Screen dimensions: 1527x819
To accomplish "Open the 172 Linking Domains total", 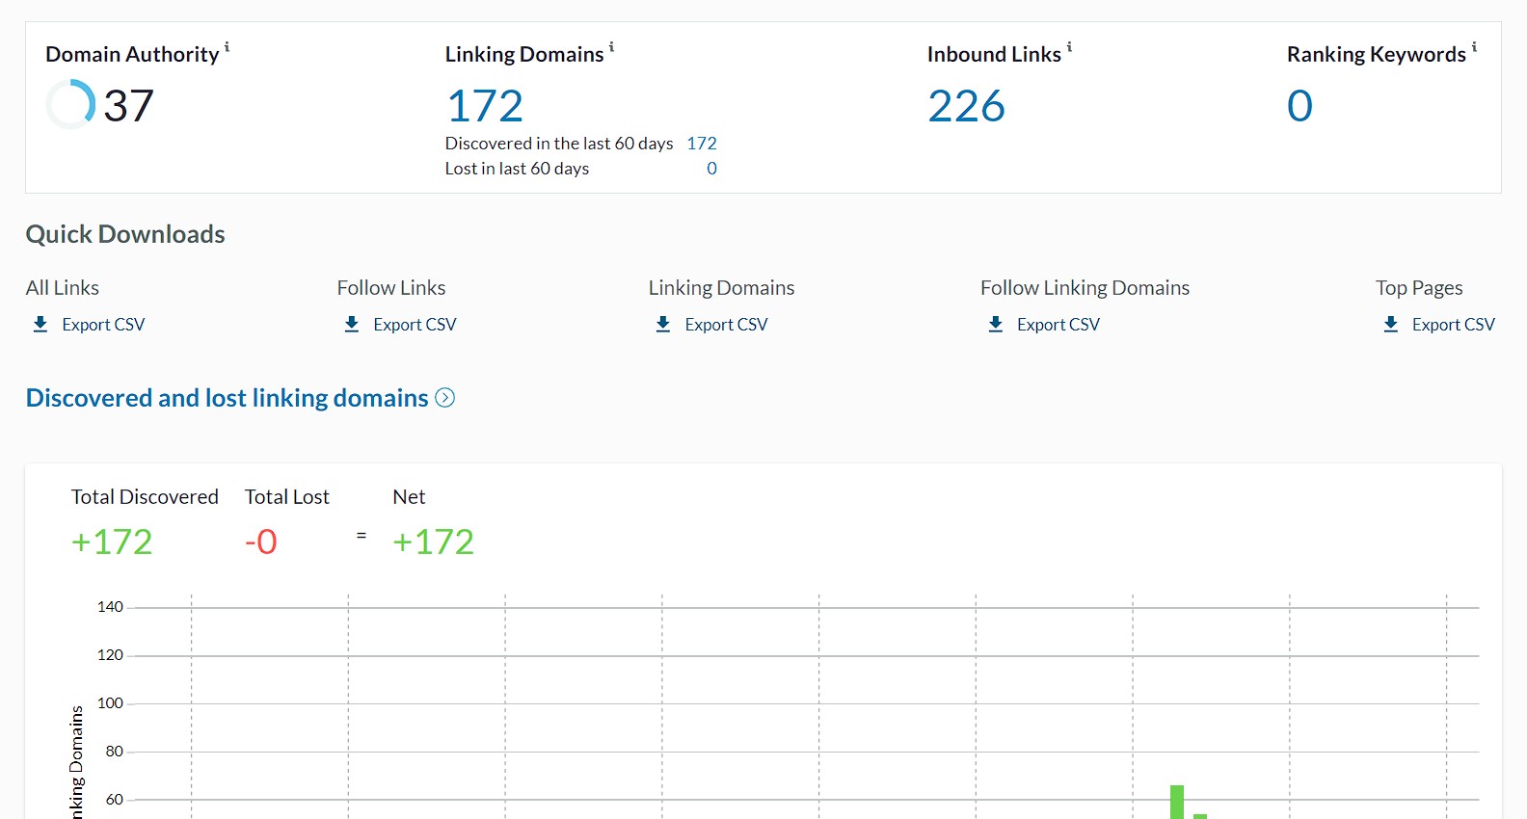I will (x=485, y=106).
